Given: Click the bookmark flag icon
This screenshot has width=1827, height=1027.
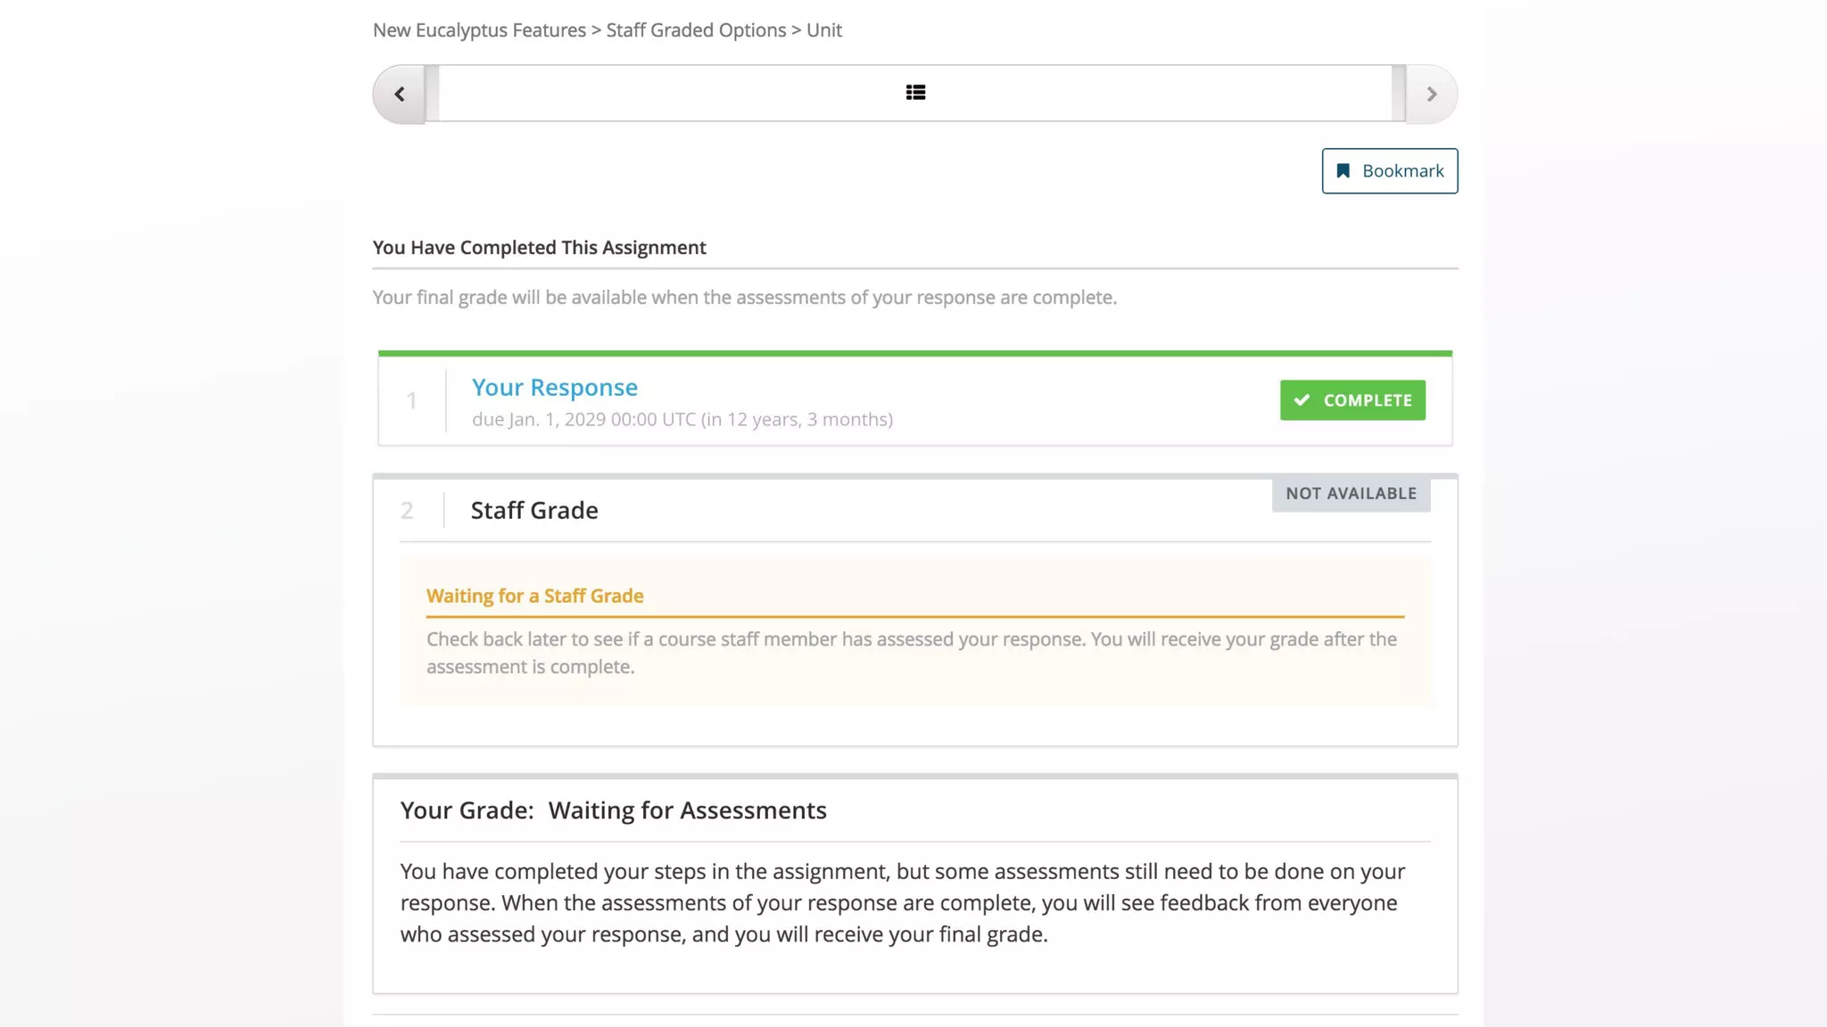Looking at the screenshot, I should (x=1343, y=171).
